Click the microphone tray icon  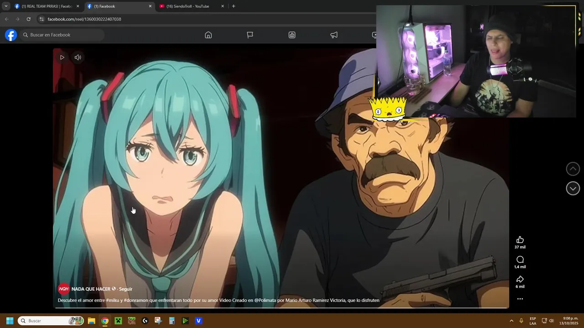pyautogui.click(x=521, y=321)
